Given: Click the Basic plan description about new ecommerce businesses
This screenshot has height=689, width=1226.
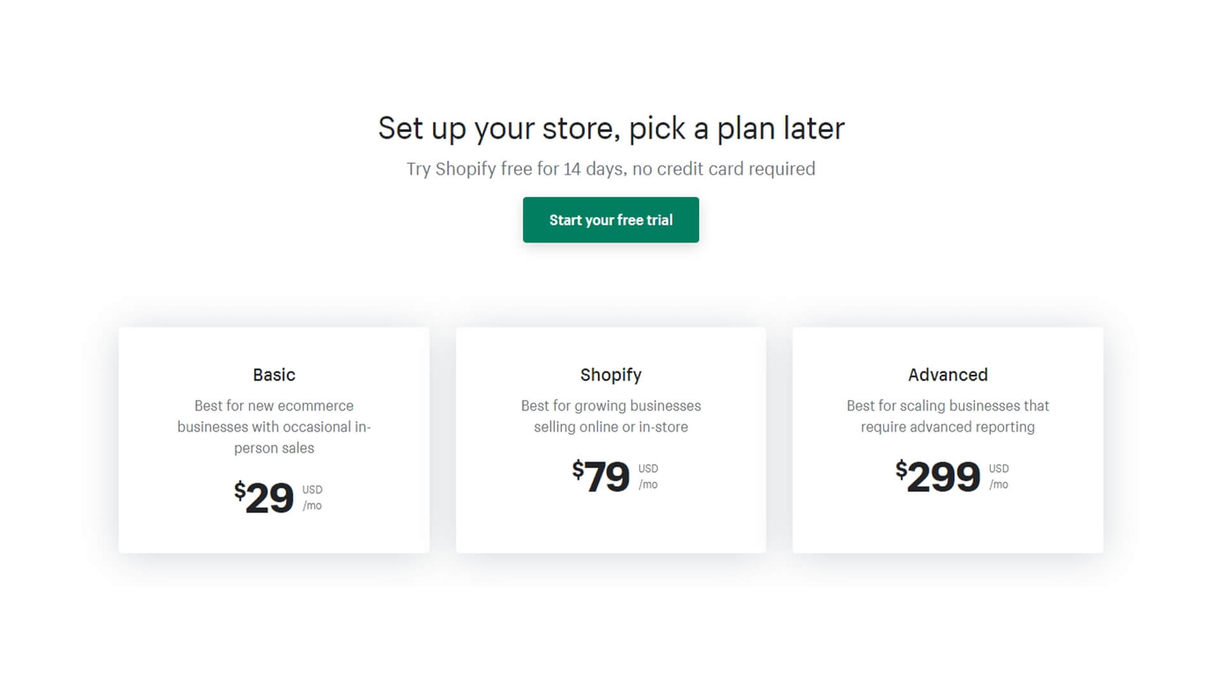Looking at the screenshot, I should pos(274,427).
